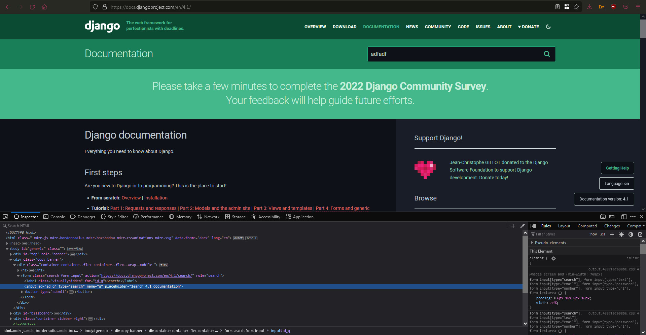
Task: Click the Getting Help button
Action: pyautogui.click(x=617, y=168)
